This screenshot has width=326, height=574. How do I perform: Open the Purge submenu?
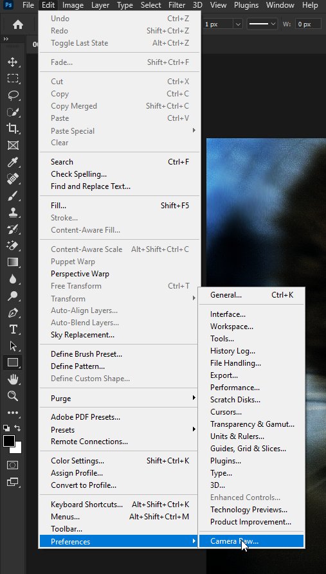tap(120, 399)
